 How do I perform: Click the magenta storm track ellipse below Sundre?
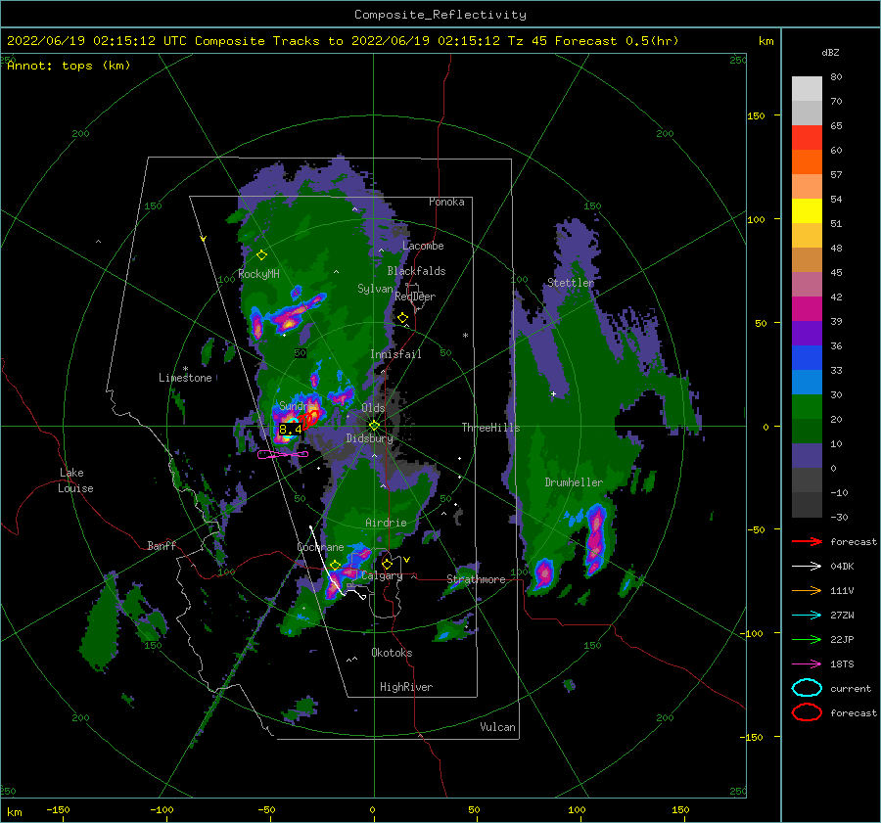click(x=283, y=454)
